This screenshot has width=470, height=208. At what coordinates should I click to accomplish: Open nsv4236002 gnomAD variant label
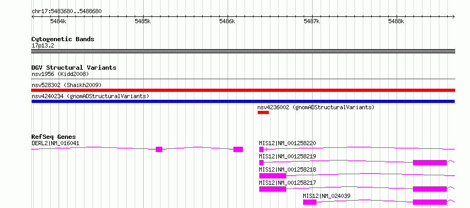pos(316,107)
